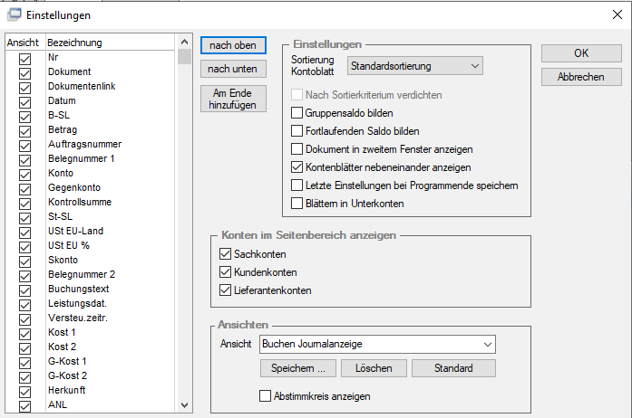Click 'Am Ende hinzufügen' button
Image resolution: width=632 pixels, height=418 pixels.
tap(233, 99)
